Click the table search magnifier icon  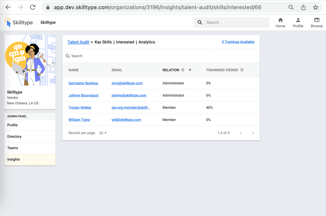[67, 56]
